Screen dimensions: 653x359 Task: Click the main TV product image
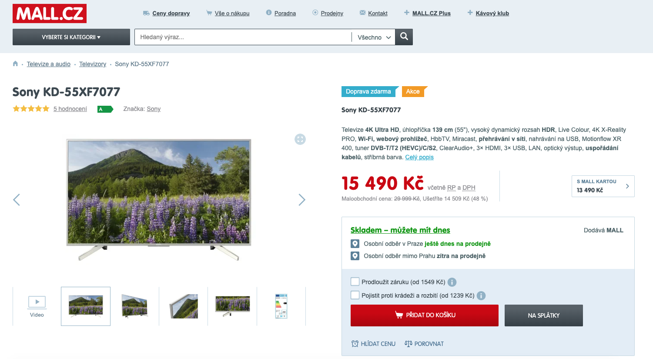coord(159,199)
